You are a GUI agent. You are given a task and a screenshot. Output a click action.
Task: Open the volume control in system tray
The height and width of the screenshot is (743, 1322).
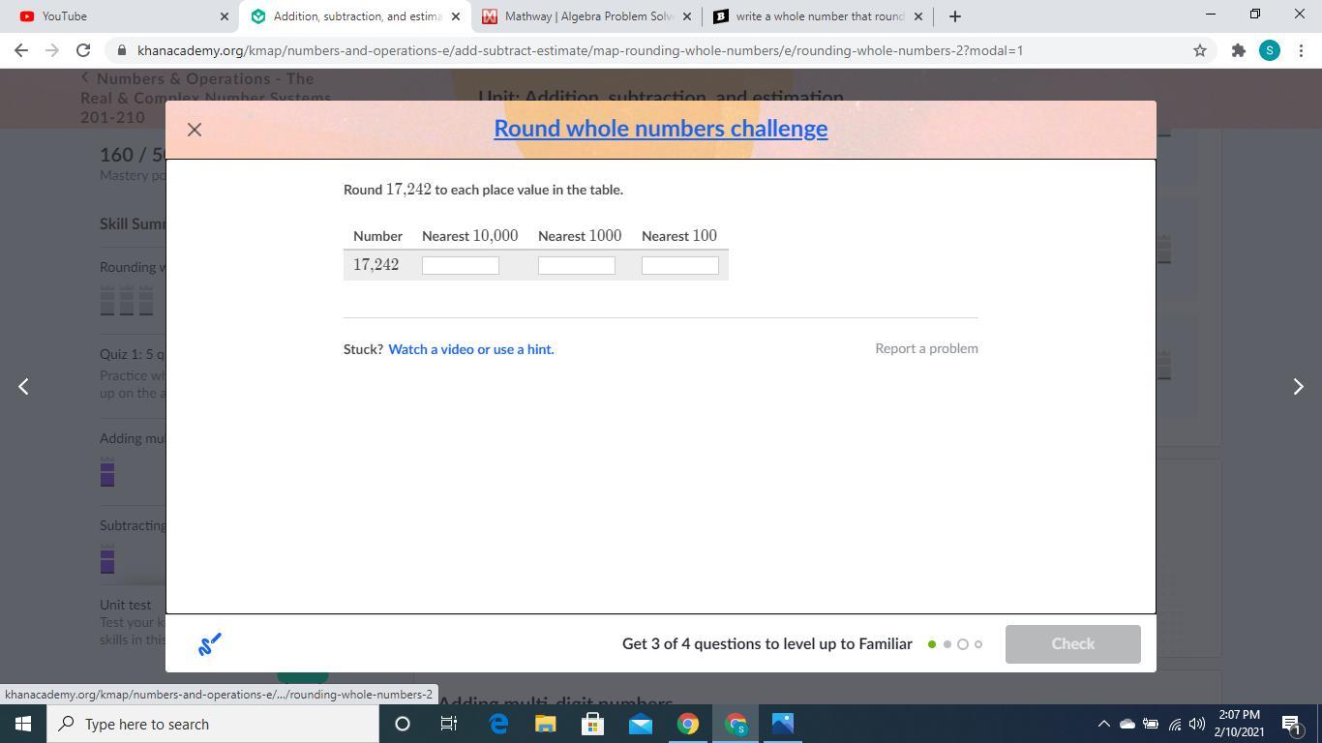[1197, 724]
